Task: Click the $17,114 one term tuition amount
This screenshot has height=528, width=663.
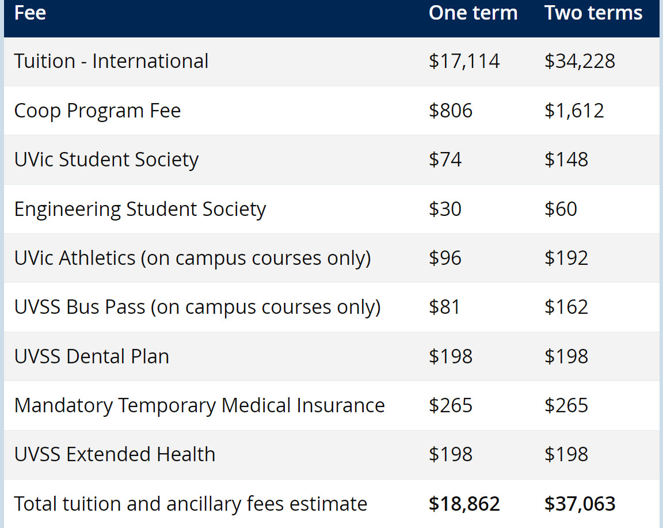Action: tap(464, 61)
